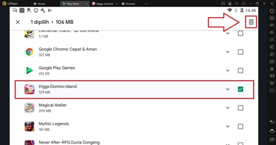
Task: Click the Higgs Domino Island app icon
Action: pos(30,89)
